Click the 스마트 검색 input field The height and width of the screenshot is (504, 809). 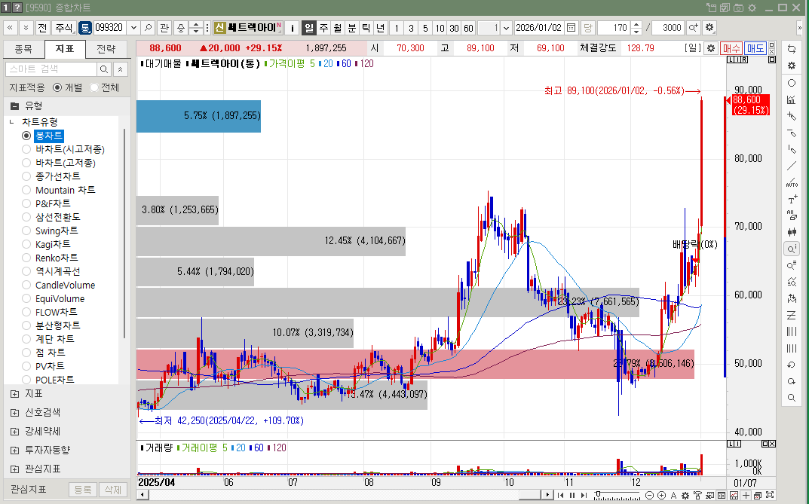tap(51, 69)
